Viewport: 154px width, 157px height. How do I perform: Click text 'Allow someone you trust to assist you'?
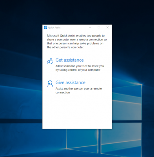pyautogui.click(x=80, y=66)
